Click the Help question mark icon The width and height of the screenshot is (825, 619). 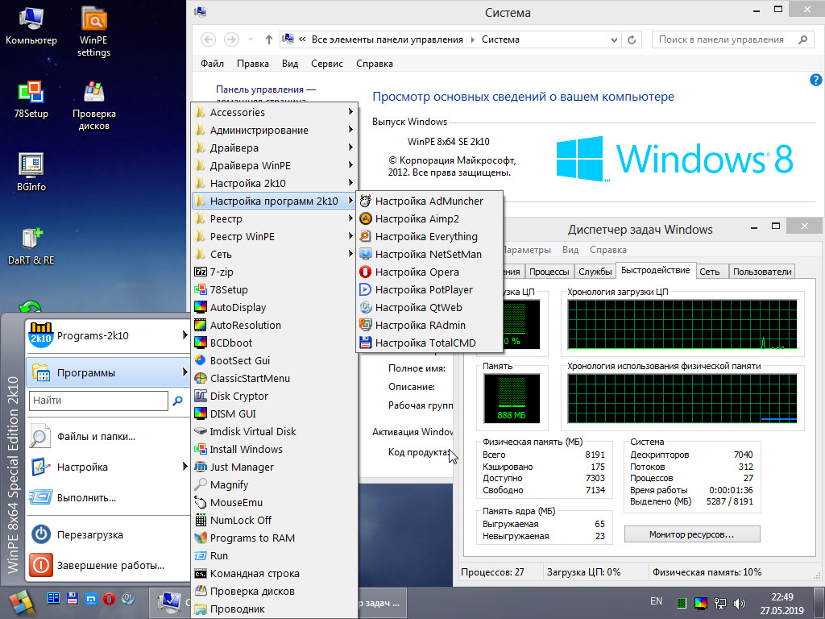click(x=815, y=80)
